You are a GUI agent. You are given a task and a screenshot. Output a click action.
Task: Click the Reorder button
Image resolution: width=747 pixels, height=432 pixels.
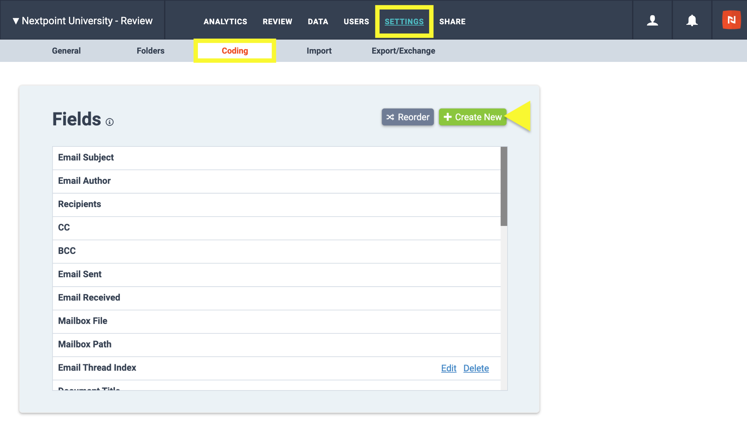click(x=408, y=117)
